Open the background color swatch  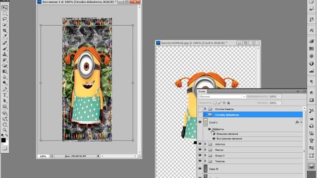[x=6, y=143]
